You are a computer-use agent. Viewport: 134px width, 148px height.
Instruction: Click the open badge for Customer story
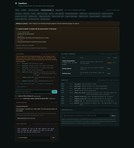tap(109, 74)
